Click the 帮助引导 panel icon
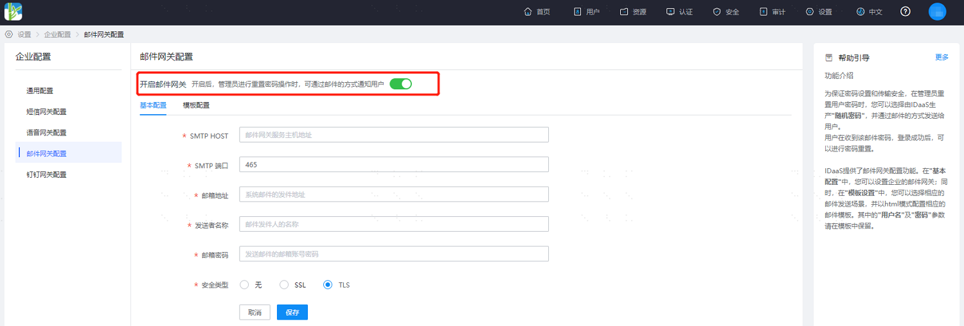This screenshot has width=964, height=326. [829, 58]
